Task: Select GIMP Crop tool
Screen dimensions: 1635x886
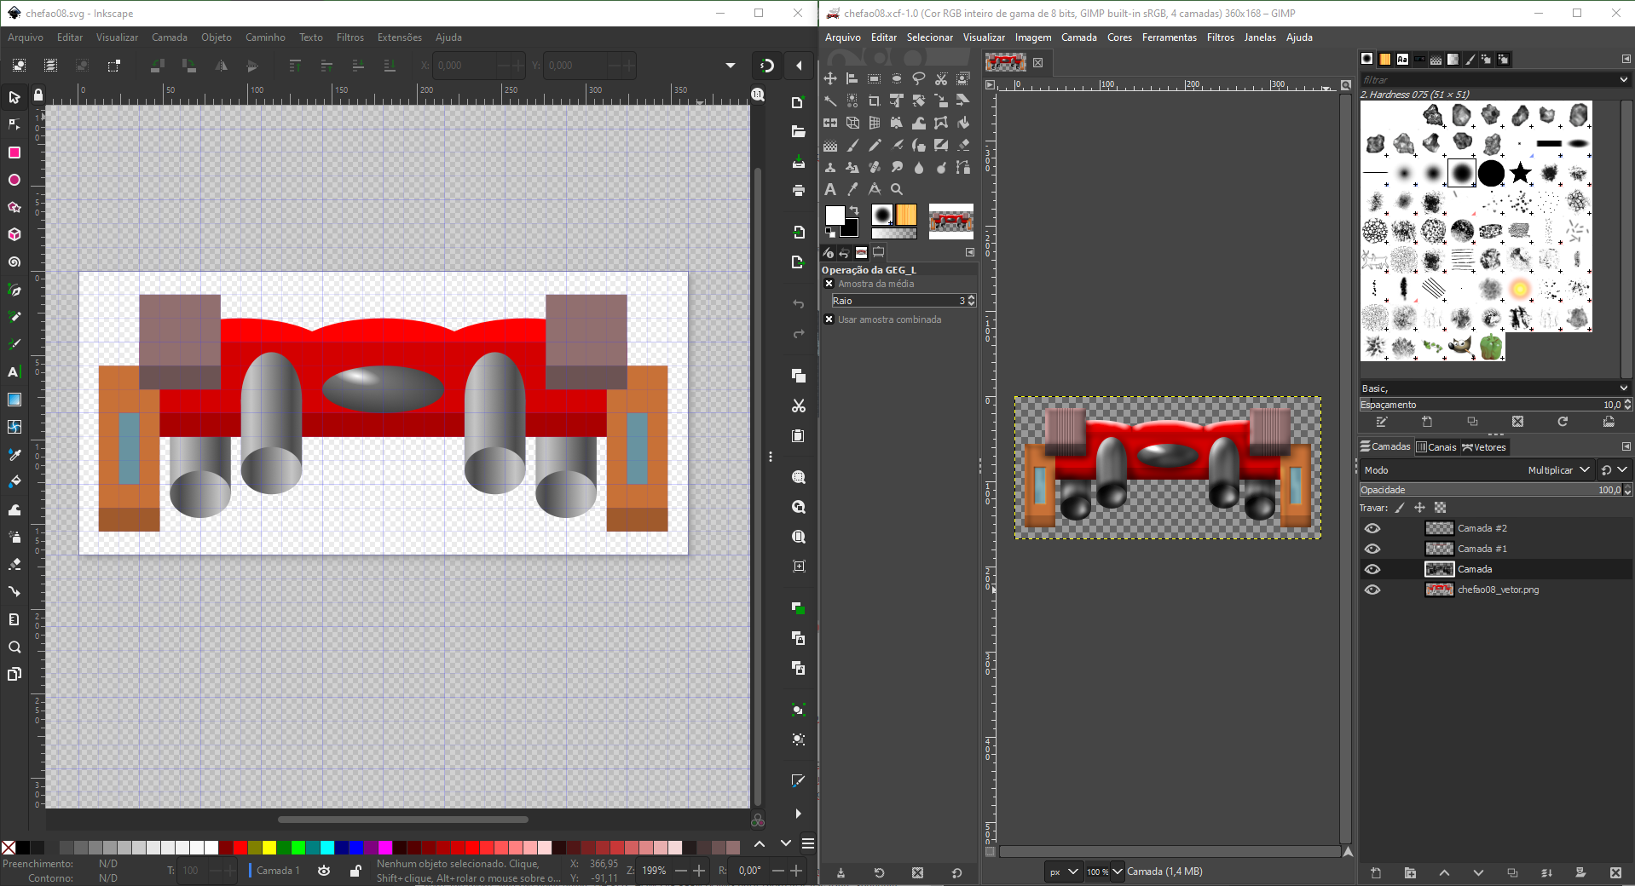Action: click(x=875, y=101)
